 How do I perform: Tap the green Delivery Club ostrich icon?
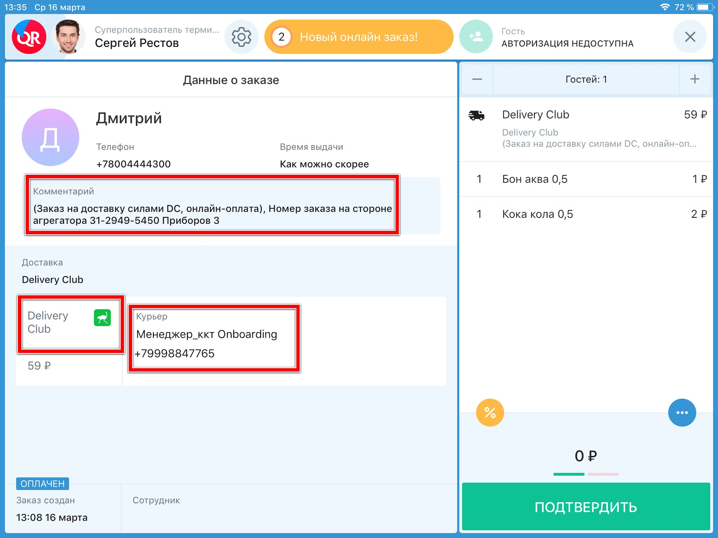point(102,318)
